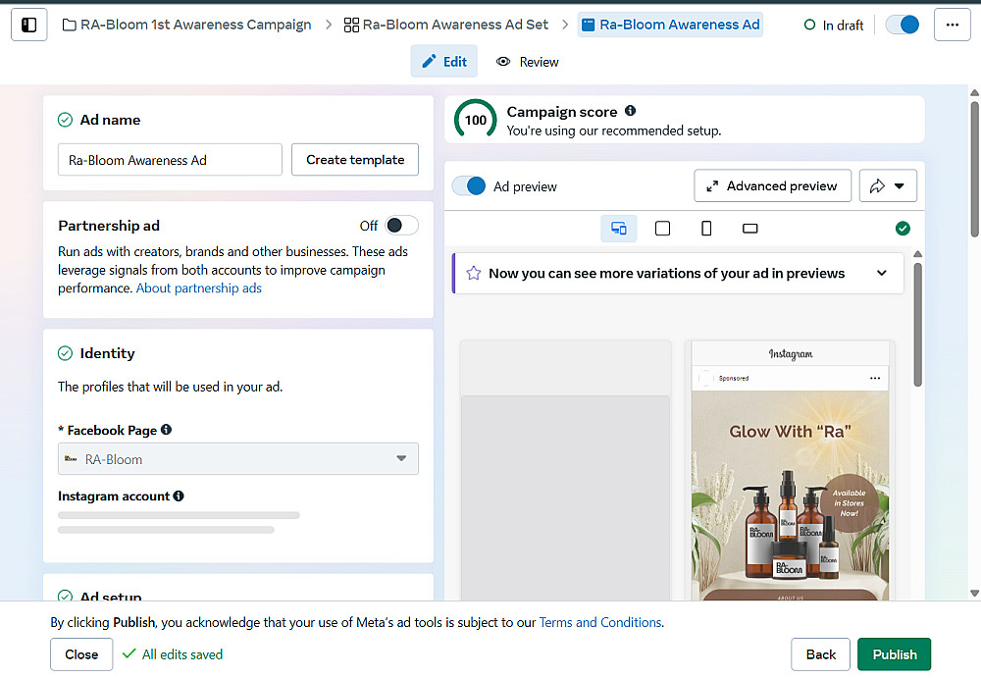Viewport: 981px width, 678px height.
Task: Click the green checkmark preview status icon
Action: [x=903, y=229]
